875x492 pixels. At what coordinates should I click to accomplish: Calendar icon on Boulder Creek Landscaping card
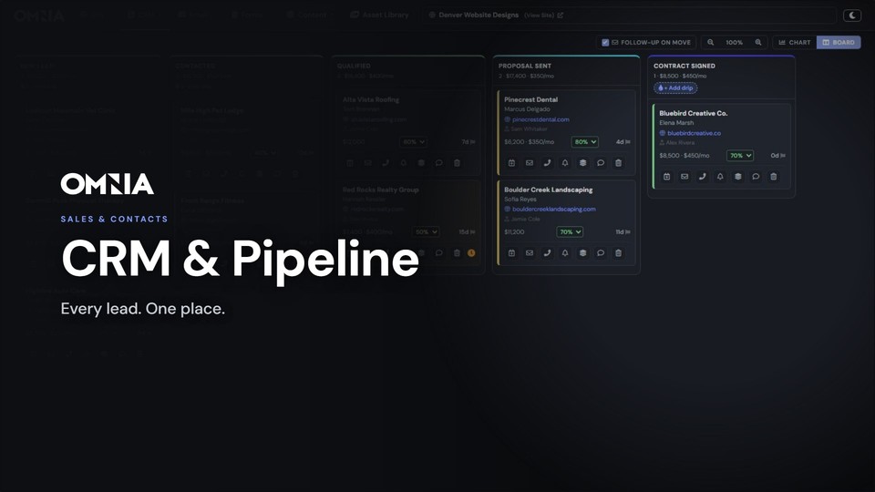point(511,252)
